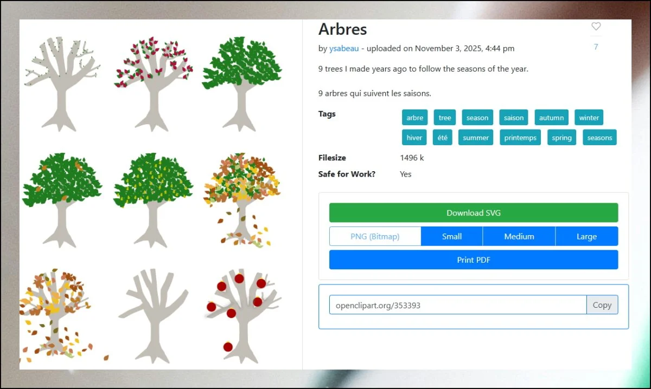651x389 pixels.
Task: Click the Print PDF button
Action: [473, 260]
